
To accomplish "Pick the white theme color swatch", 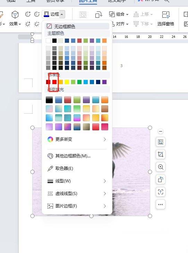I will 48,41.
